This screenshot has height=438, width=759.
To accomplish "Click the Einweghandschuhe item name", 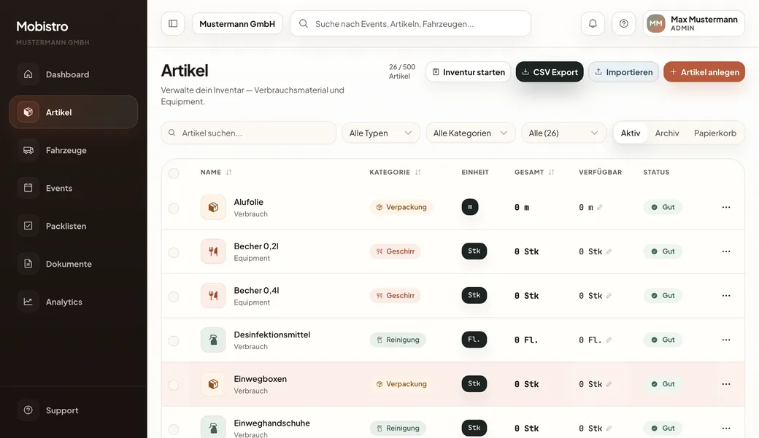I will (271, 423).
